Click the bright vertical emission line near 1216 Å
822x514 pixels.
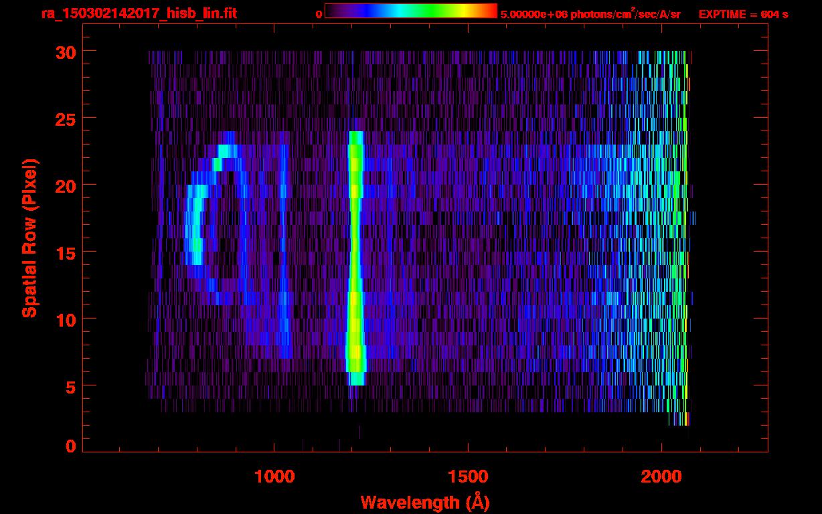click(x=355, y=258)
